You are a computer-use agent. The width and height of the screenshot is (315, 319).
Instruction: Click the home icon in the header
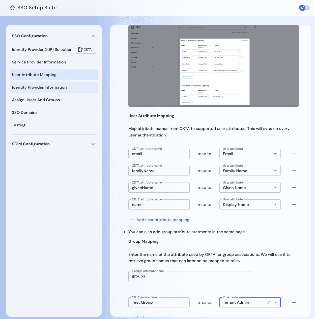[12, 8]
